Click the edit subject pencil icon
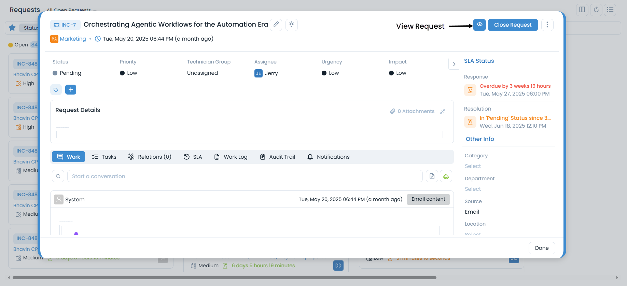 click(x=276, y=25)
